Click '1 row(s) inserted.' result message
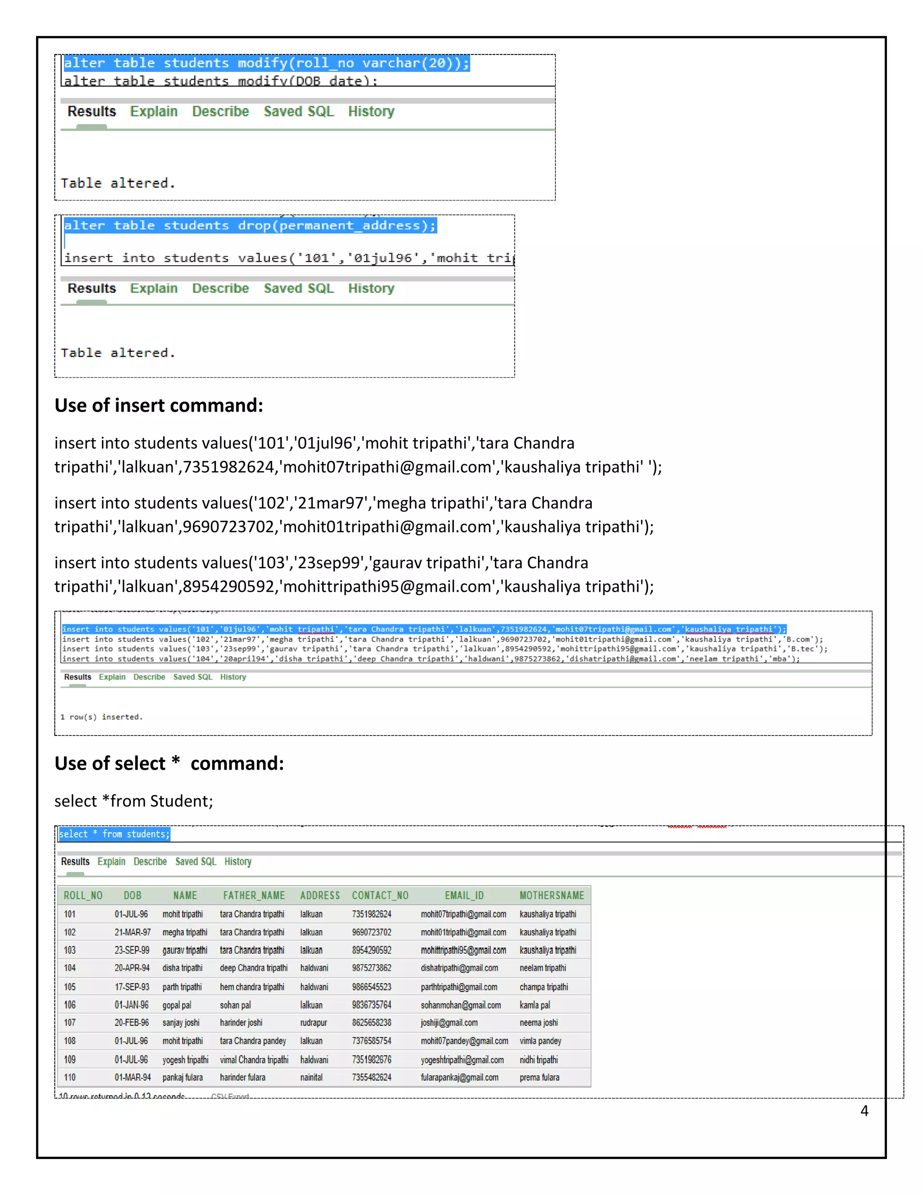 point(101,717)
